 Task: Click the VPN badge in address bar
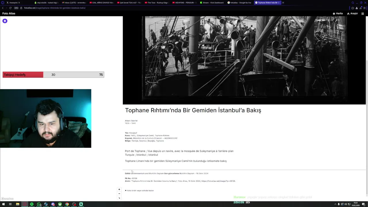coord(16,8)
